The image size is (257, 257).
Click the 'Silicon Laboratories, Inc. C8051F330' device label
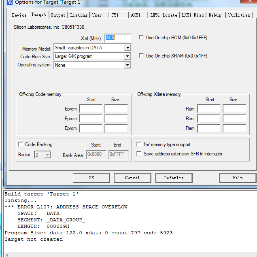(x=49, y=27)
